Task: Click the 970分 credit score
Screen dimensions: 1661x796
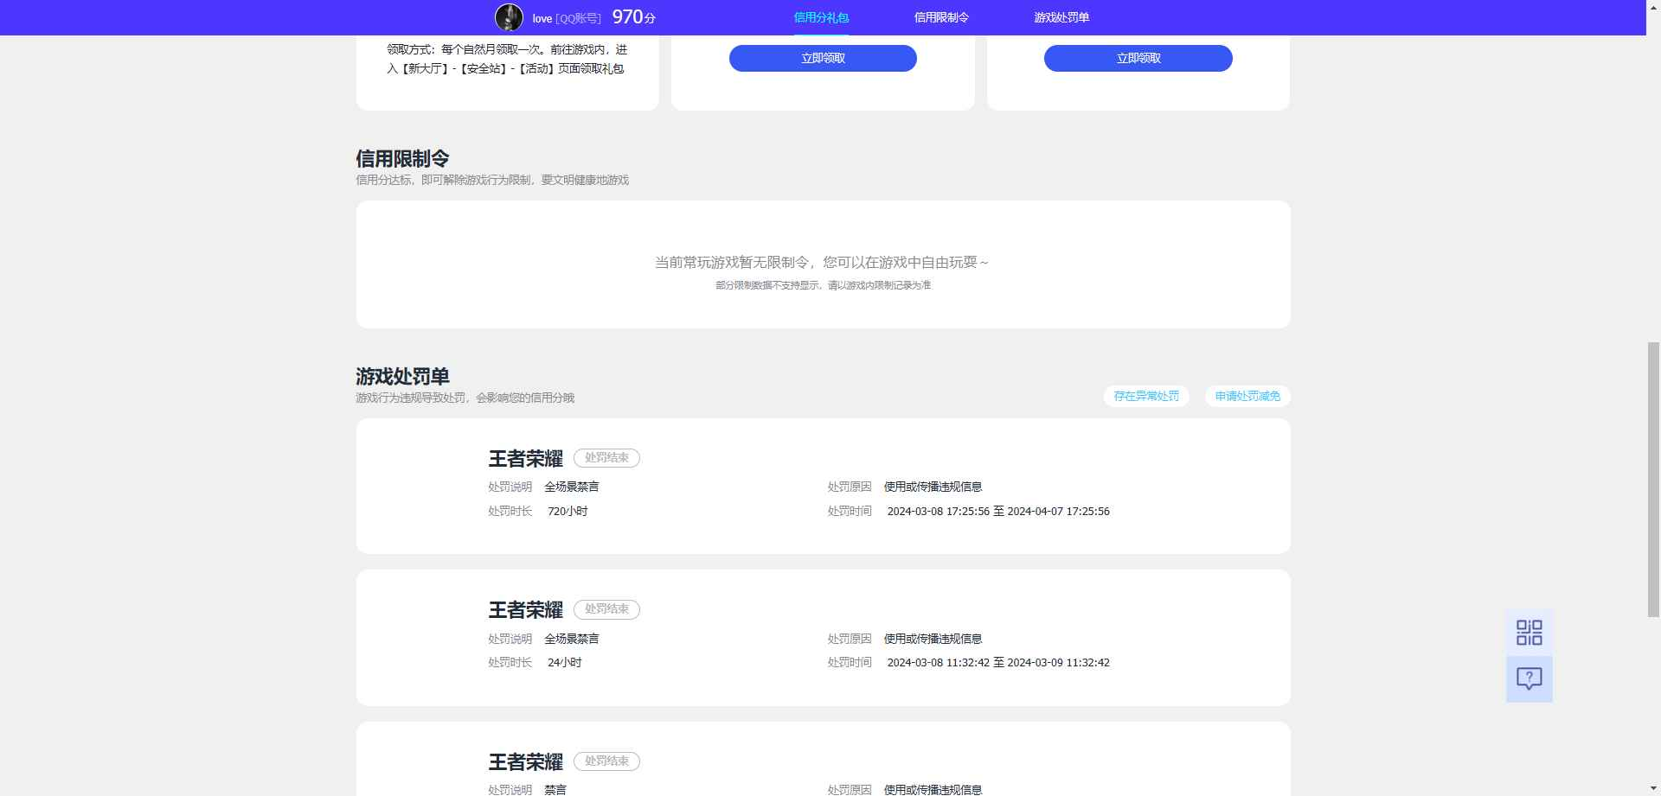Action: [633, 17]
